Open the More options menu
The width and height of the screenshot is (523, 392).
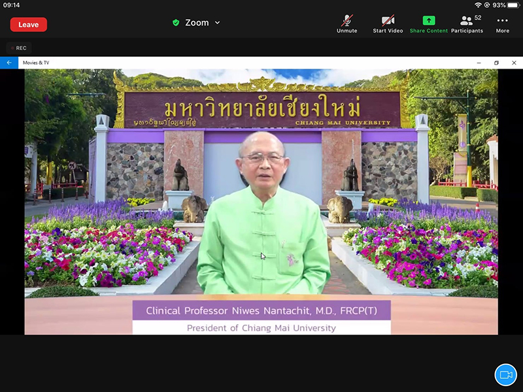pos(502,24)
